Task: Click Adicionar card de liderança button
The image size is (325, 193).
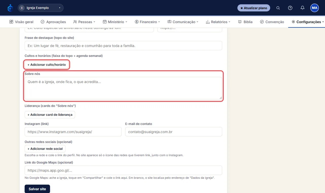Action: [x=50, y=115]
